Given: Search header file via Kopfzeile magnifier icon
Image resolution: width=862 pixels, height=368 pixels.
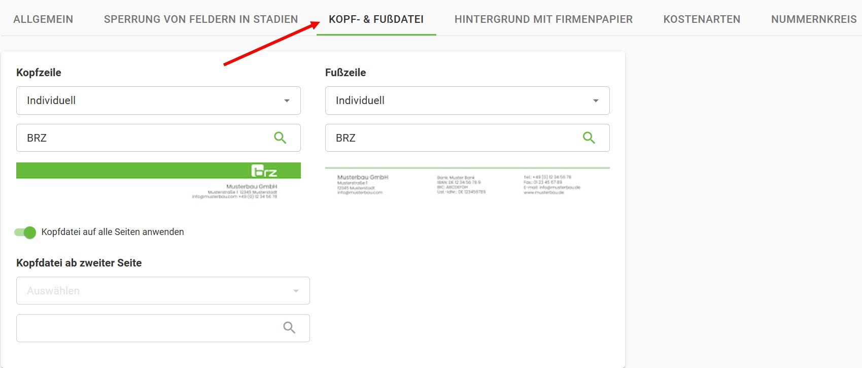Looking at the screenshot, I should pos(280,138).
